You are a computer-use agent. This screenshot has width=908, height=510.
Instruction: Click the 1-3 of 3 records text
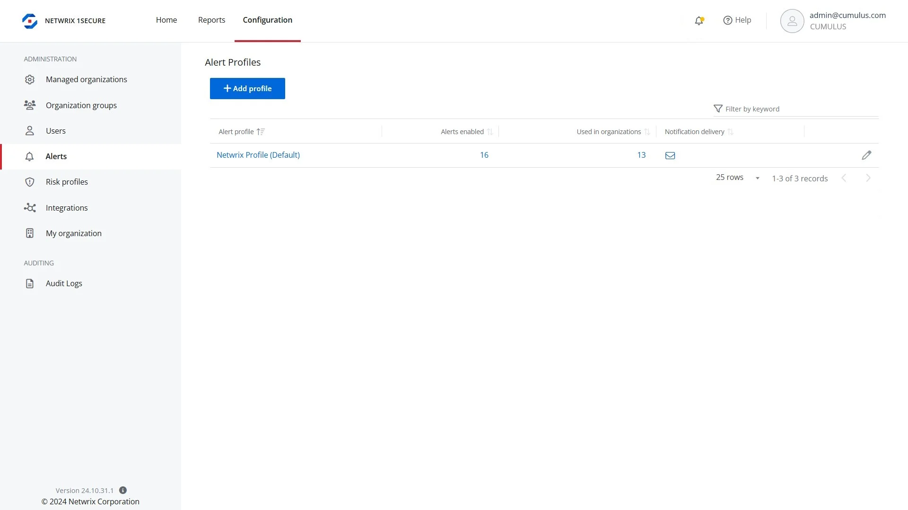click(x=800, y=178)
